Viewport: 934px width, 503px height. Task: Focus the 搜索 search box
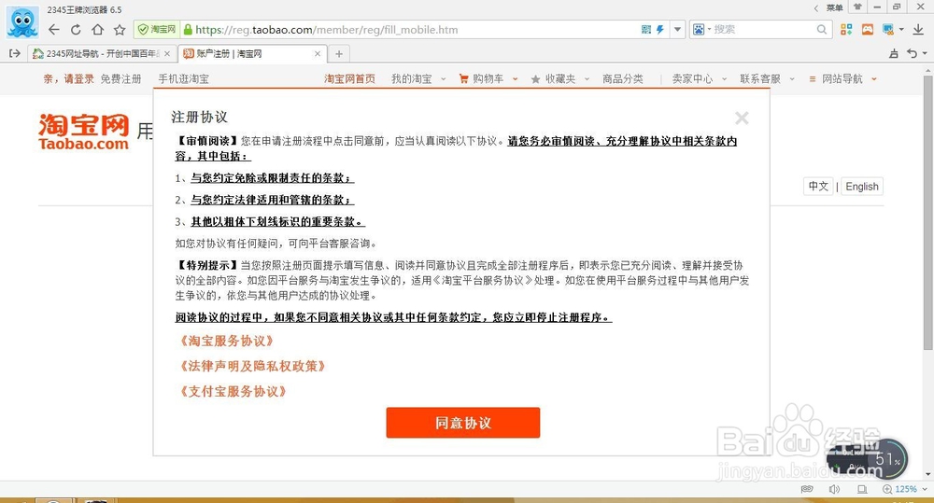point(762,29)
